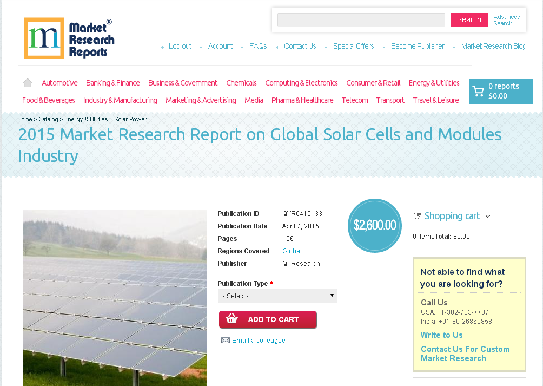Click Contact Us For Custom Market Research
Image resolution: width=543 pixels, height=386 pixels.
tap(465, 354)
